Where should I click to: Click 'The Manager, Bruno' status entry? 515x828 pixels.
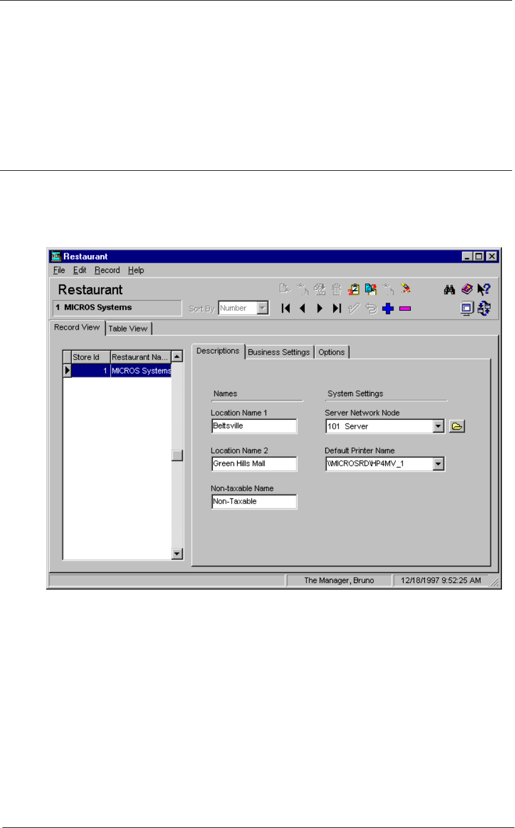tap(339, 581)
